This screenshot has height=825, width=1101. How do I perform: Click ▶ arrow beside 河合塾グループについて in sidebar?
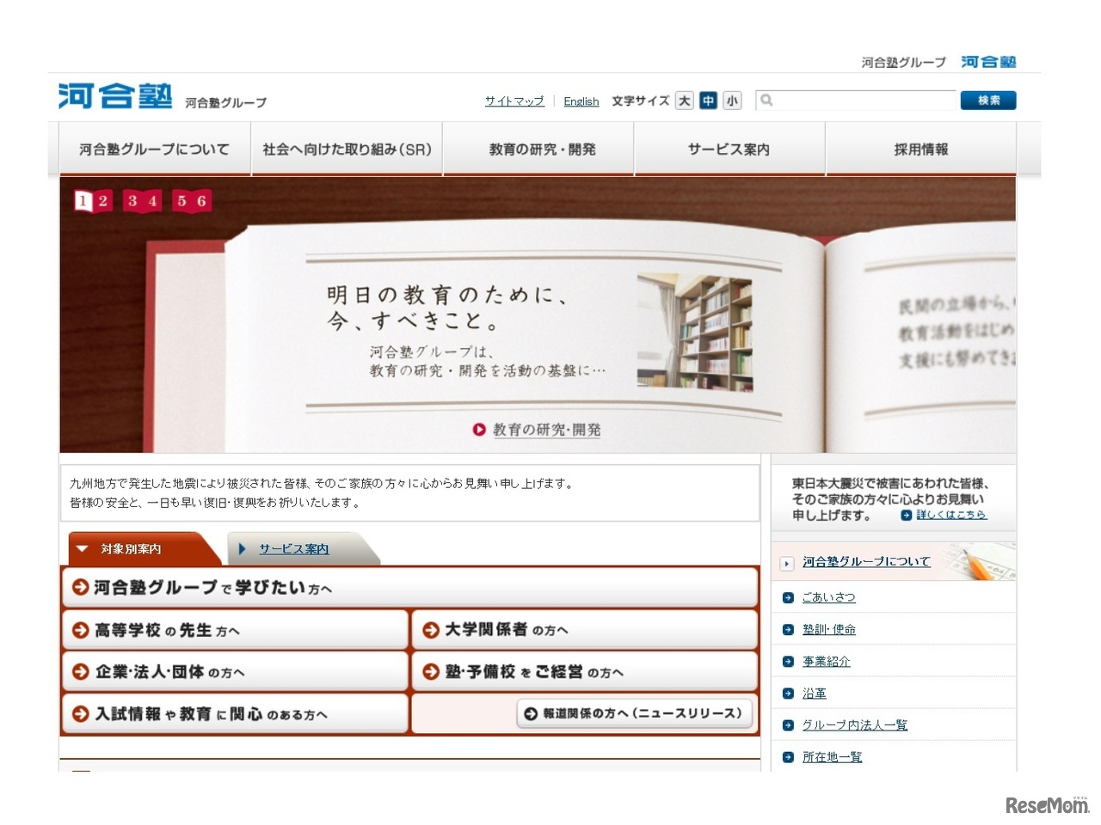coord(786,563)
